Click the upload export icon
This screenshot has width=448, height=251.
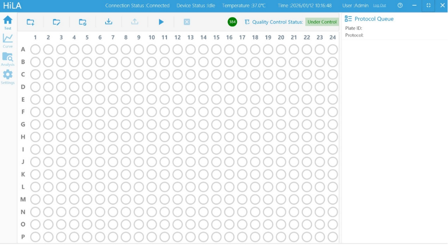coord(135,22)
